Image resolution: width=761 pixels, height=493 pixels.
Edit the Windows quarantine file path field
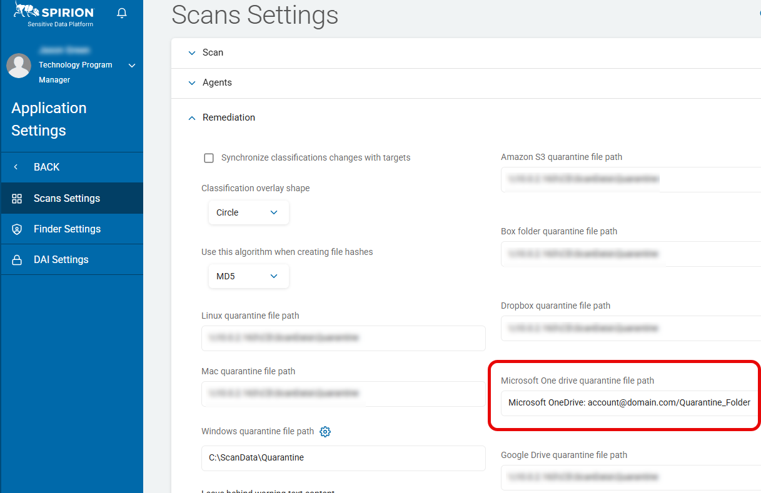tap(343, 458)
